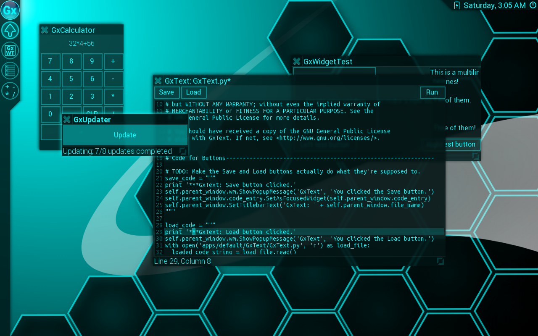Click the multiply key in GxCalculator
The image size is (538, 336).
pyautogui.click(x=113, y=97)
